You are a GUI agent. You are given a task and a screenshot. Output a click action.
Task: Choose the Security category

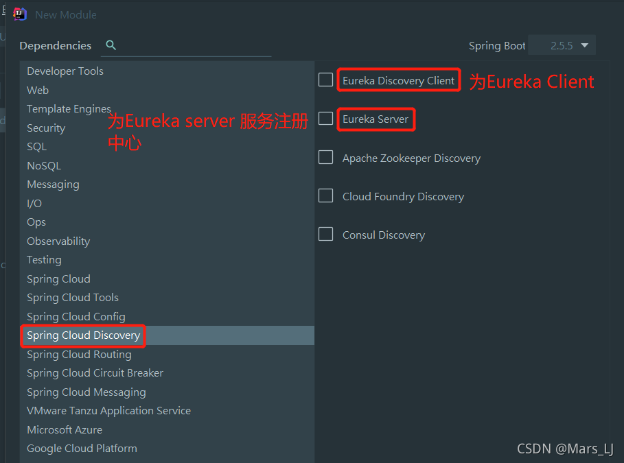167,128
